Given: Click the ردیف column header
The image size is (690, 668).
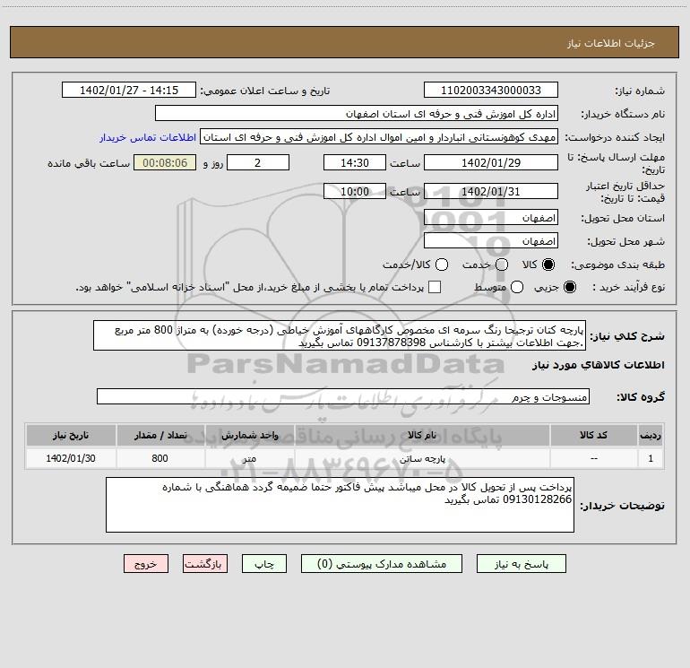Looking at the screenshot, I should pyautogui.click(x=651, y=435).
